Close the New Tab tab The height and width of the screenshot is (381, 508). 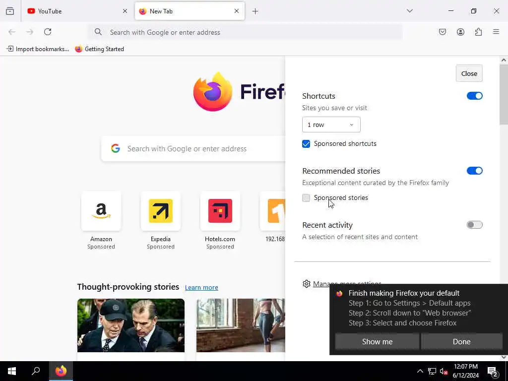(237, 11)
